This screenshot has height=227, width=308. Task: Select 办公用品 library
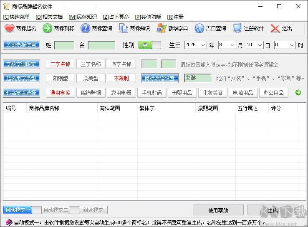274,93
